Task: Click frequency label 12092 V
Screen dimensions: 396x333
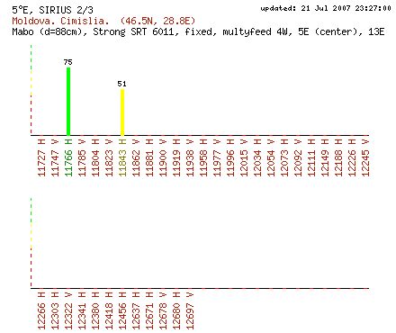Action: tap(298, 157)
